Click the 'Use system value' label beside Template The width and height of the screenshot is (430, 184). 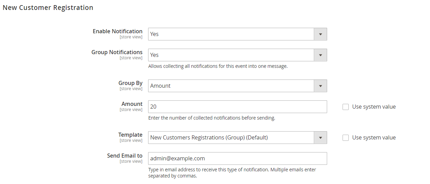point(374,138)
